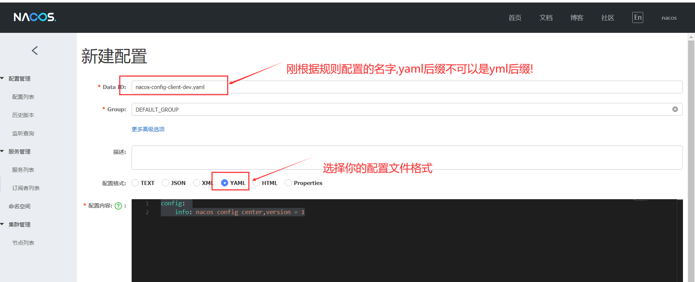Open 服务列表 in sidebar
Image resolution: width=695 pixels, height=282 pixels.
point(23,170)
